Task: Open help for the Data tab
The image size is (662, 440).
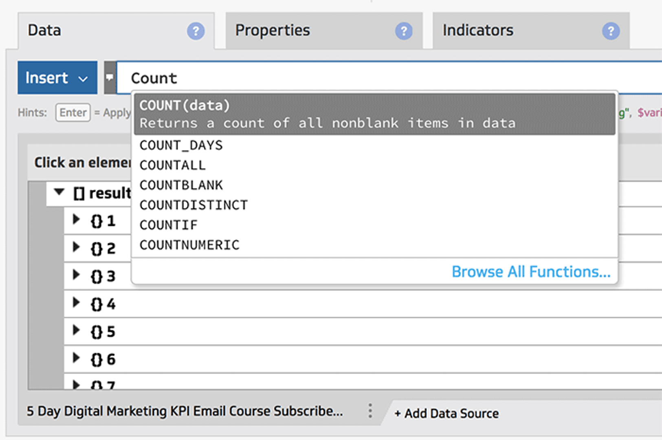Action: click(196, 31)
